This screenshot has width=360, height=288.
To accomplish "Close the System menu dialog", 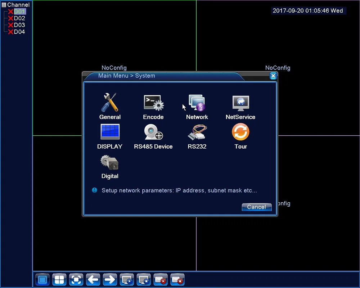I will click(x=273, y=76).
